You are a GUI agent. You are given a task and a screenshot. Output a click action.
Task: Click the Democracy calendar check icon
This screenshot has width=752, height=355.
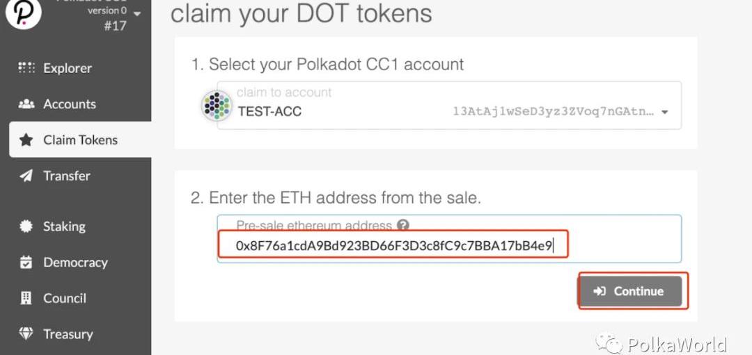click(x=26, y=262)
